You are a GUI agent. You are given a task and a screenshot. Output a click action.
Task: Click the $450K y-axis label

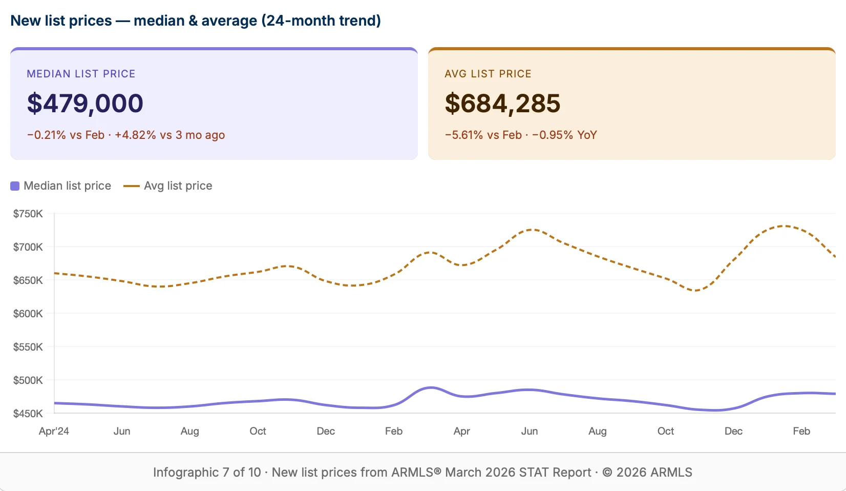point(29,414)
